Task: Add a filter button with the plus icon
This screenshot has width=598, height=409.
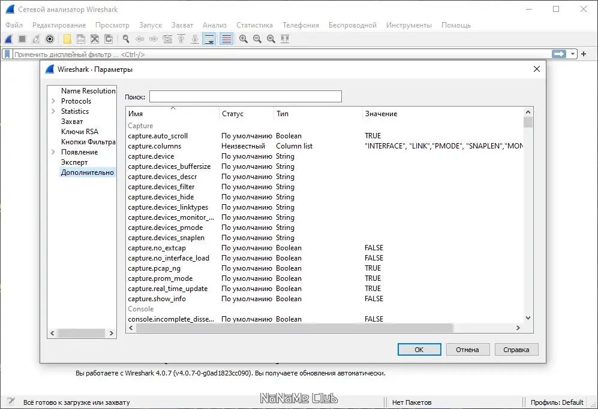Action: point(584,54)
